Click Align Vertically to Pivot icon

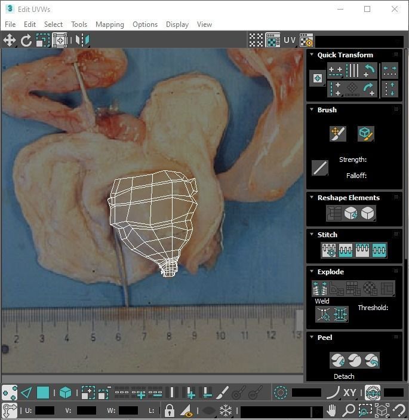tap(335, 89)
